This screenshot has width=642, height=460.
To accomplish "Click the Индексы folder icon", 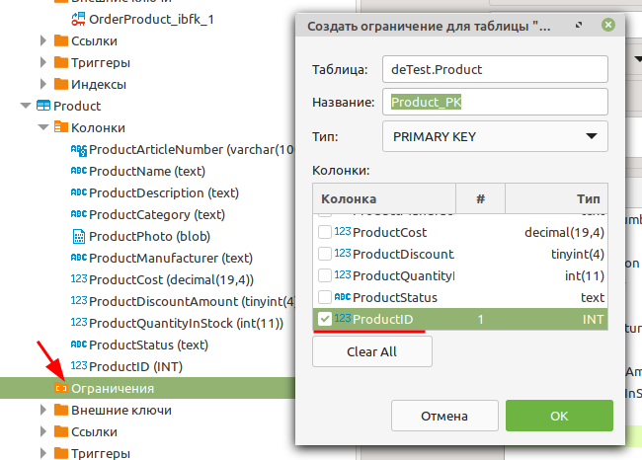I will (x=61, y=84).
